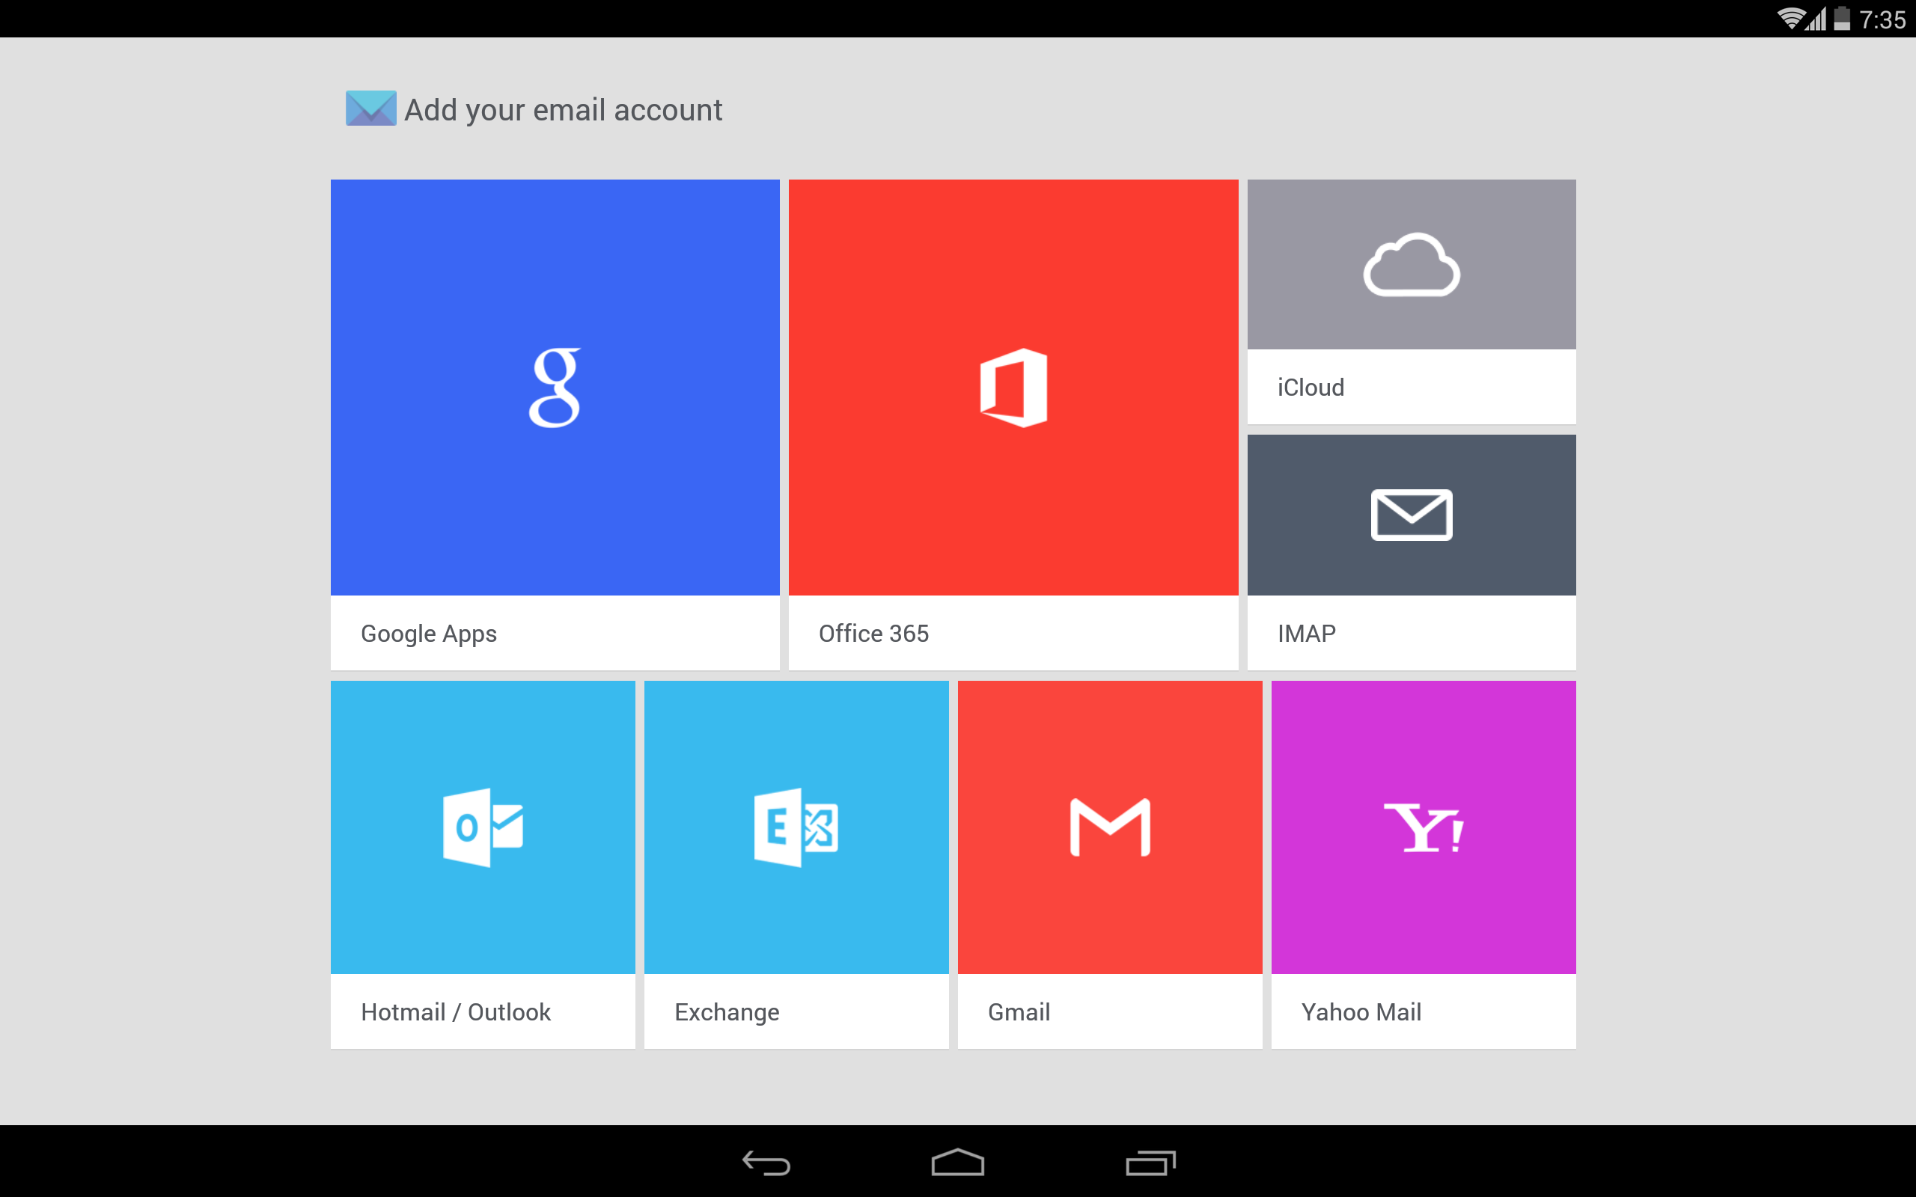Tap the Gmail 'M' logo

(1109, 826)
